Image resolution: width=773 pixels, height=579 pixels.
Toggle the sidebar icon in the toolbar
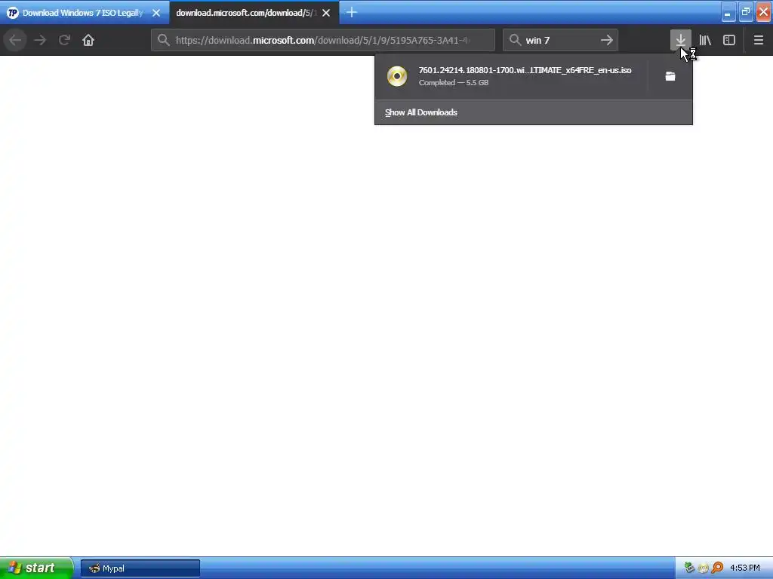click(729, 40)
